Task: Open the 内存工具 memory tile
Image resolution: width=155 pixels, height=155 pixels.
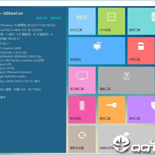Action: (x=141, y=51)
